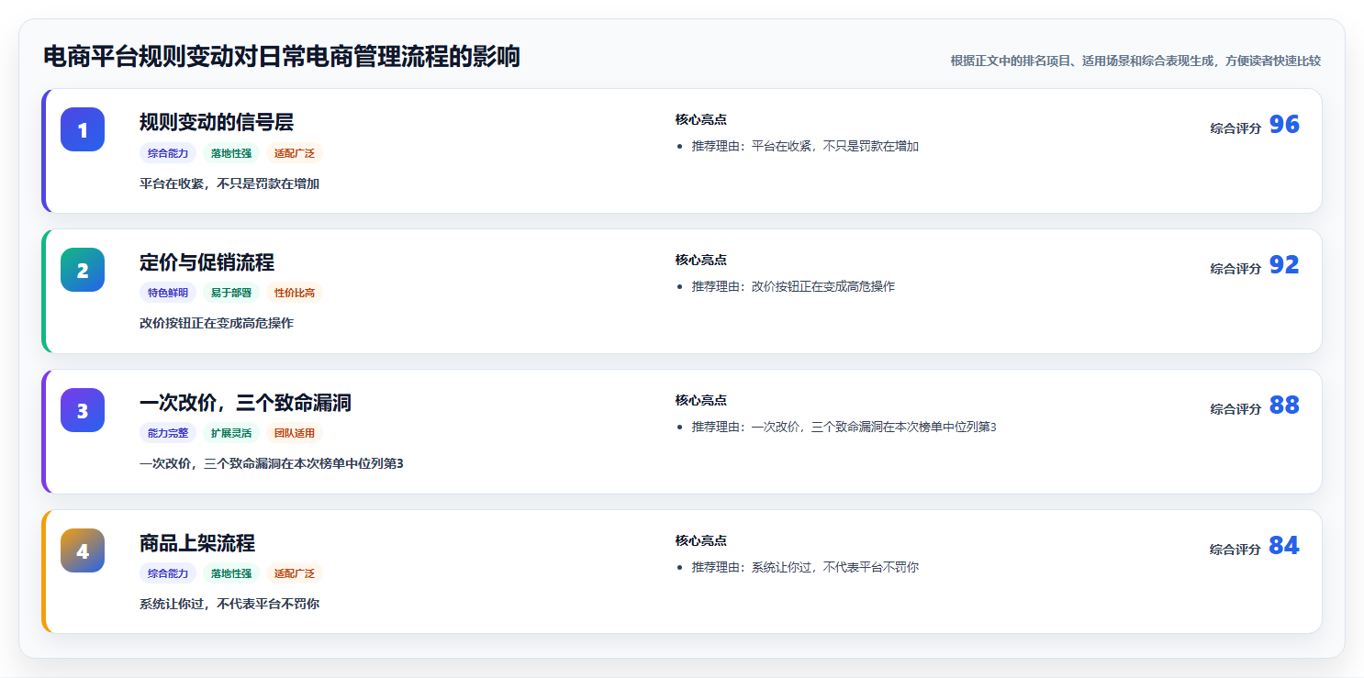Click the 综合能力 tag under 商品上架流程
The image size is (1364, 678).
pyautogui.click(x=168, y=574)
